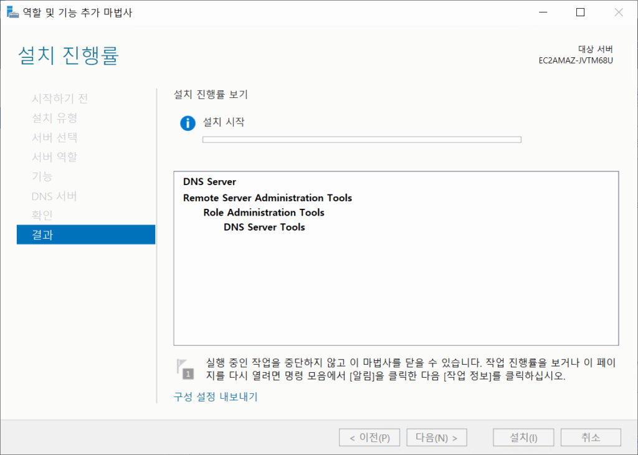This screenshot has width=638, height=455.
Task: Select the 결과 step in sidebar
Action: (86, 235)
